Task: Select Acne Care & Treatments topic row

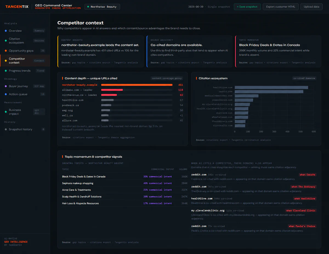Action: pyautogui.click(x=125, y=190)
